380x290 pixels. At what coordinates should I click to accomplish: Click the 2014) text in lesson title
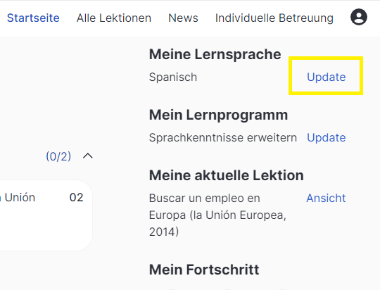(x=164, y=232)
